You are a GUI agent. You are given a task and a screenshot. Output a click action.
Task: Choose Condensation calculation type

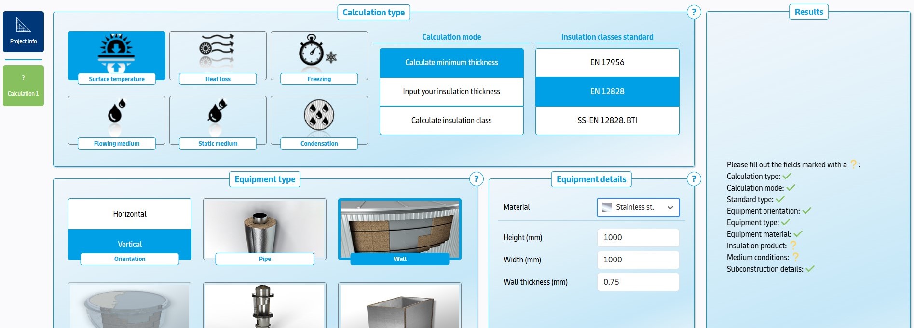click(x=319, y=122)
